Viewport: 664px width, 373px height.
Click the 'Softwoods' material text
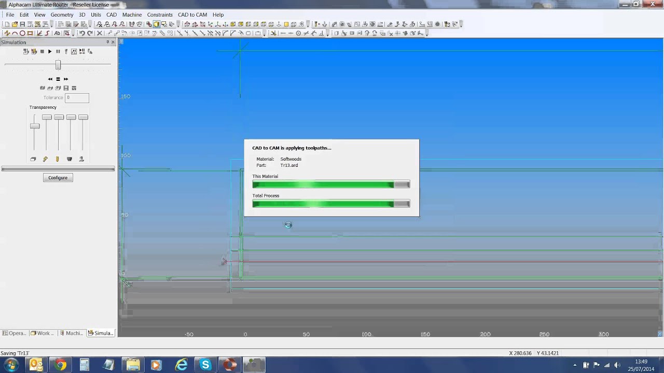point(290,159)
